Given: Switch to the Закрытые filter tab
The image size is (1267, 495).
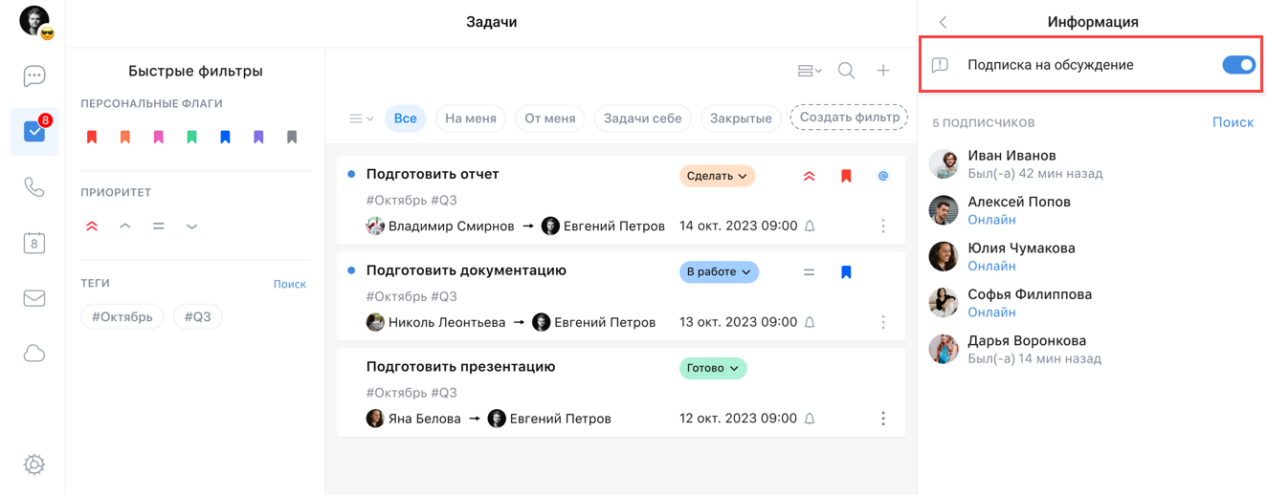Looking at the screenshot, I should [x=741, y=118].
